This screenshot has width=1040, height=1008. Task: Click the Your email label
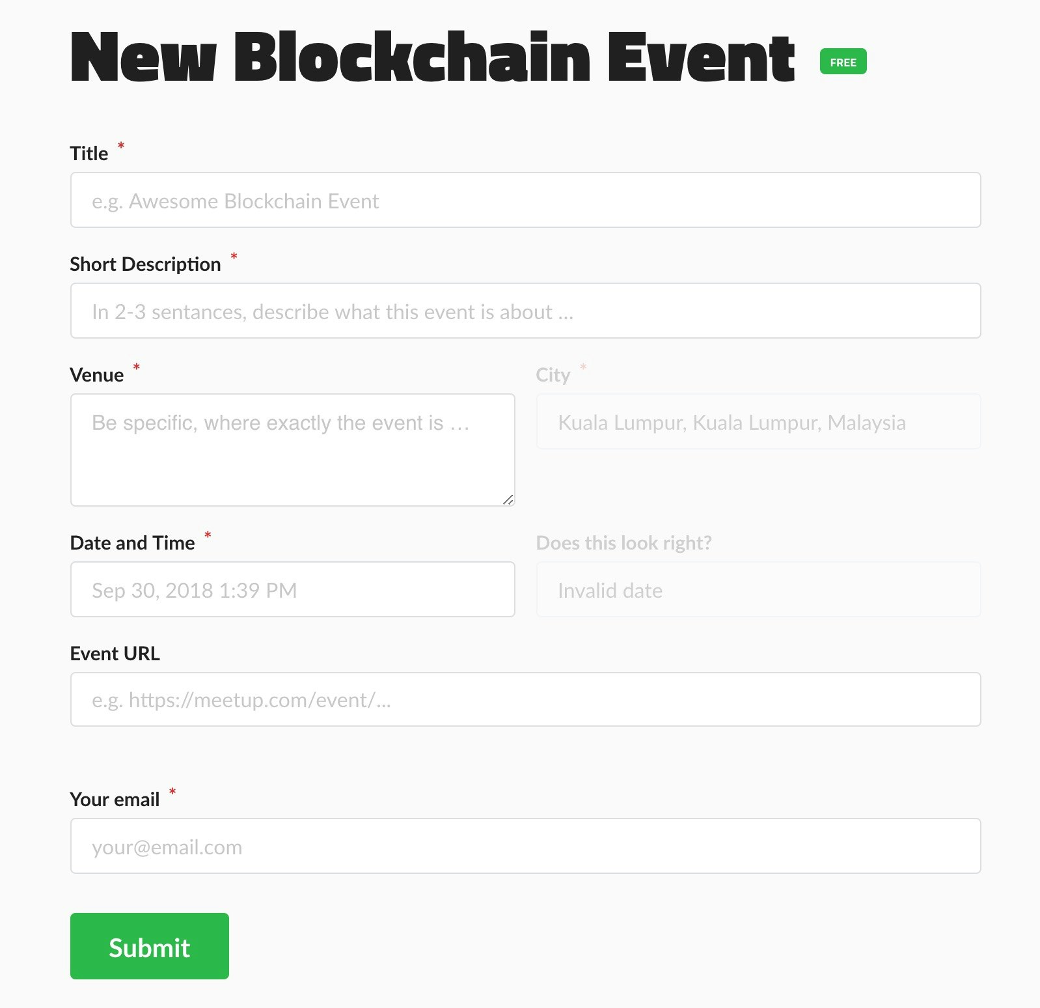click(114, 799)
